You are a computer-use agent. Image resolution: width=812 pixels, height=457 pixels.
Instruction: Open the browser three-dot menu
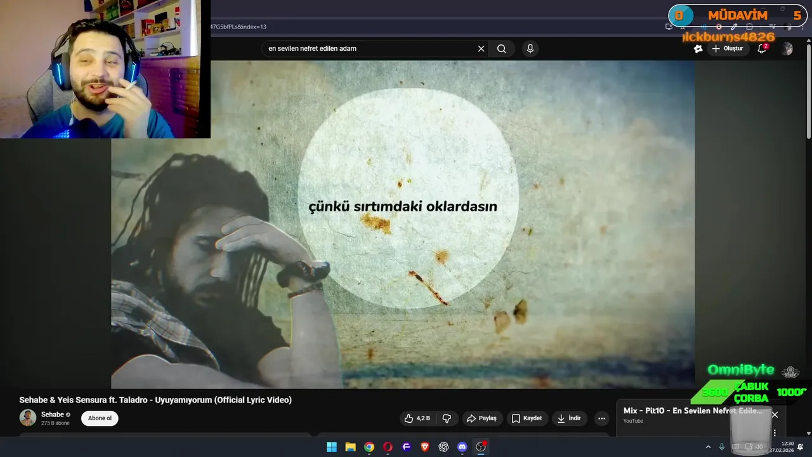pos(802,27)
